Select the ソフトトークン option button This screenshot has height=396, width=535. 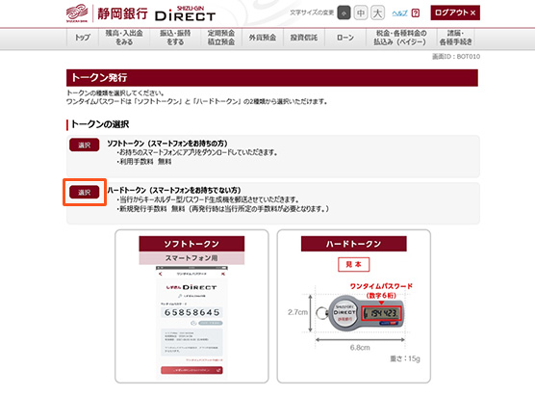tap(85, 145)
